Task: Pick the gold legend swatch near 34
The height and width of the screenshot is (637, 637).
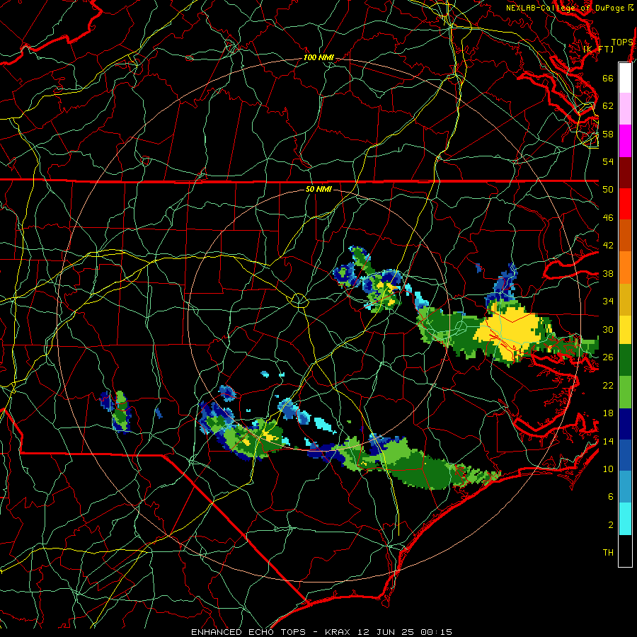Action: 625,299
